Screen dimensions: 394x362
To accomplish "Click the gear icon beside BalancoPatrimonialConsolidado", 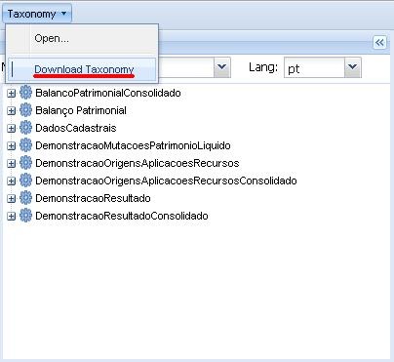I will [x=25, y=93].
